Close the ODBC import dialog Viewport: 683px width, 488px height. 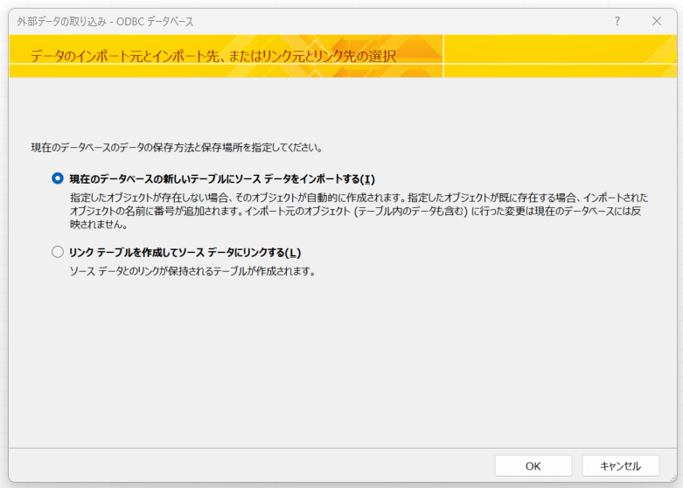click(x=657, y=21)
